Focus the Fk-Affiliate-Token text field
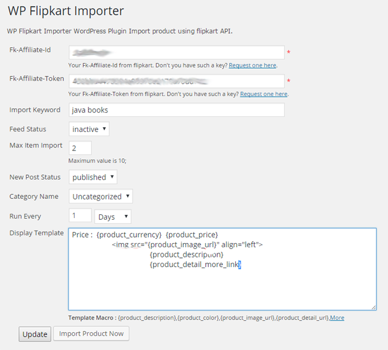The image size is (388, 350). [x=176, y=81]
